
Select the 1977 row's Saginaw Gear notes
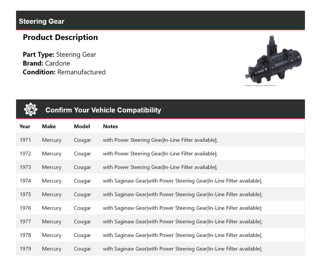(182, 222)
